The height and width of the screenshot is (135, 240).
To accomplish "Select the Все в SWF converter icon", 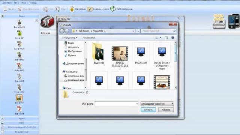I will [19, 109].
